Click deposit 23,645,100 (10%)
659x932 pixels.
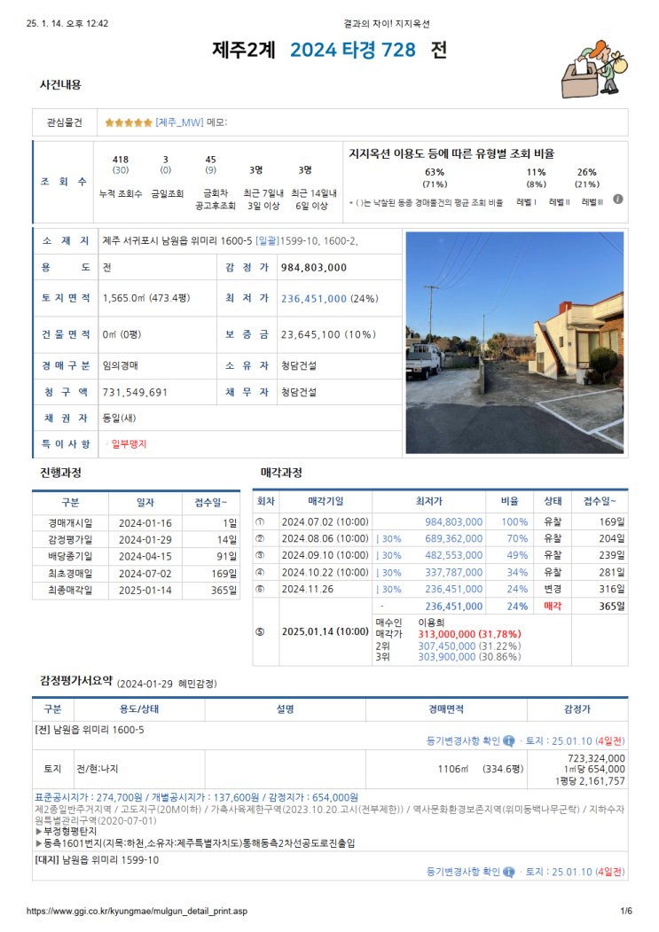tap(328, 334)
